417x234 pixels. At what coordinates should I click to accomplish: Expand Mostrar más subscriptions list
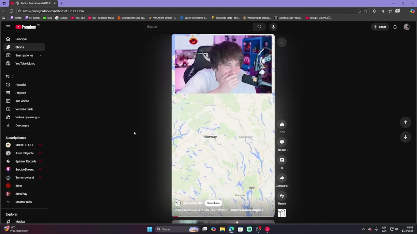click(x=24, y=202)
